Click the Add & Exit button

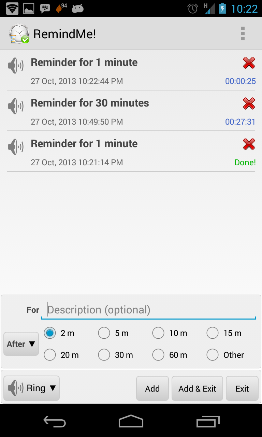[197, 389]
